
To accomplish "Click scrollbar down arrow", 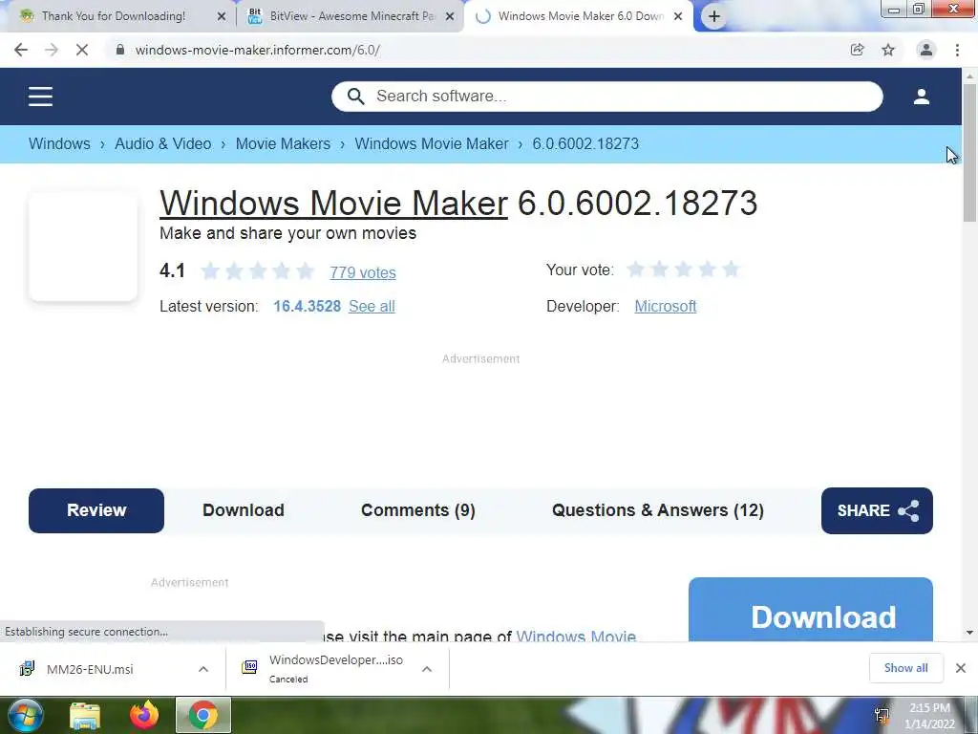I will [x=969, y=633].
